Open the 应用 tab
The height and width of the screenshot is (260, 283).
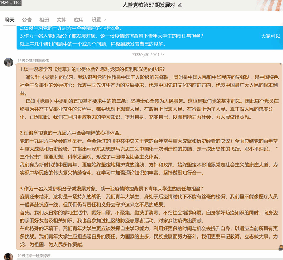point(79,20)
